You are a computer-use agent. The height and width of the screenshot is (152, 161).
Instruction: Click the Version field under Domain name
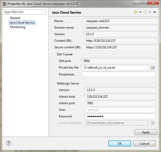(x=121, y=34)
